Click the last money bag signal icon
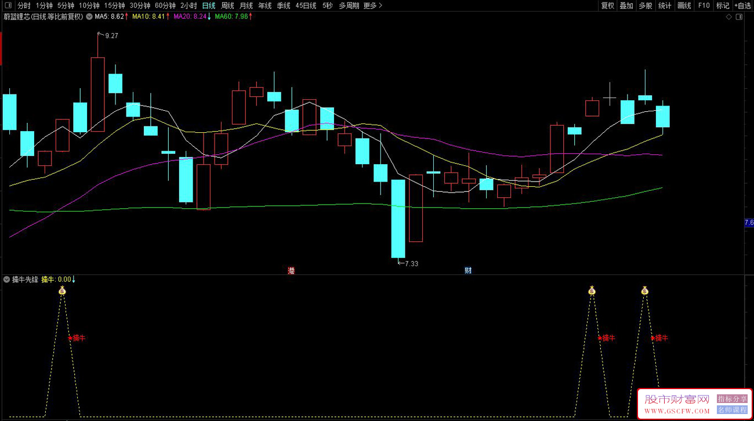 644,290
